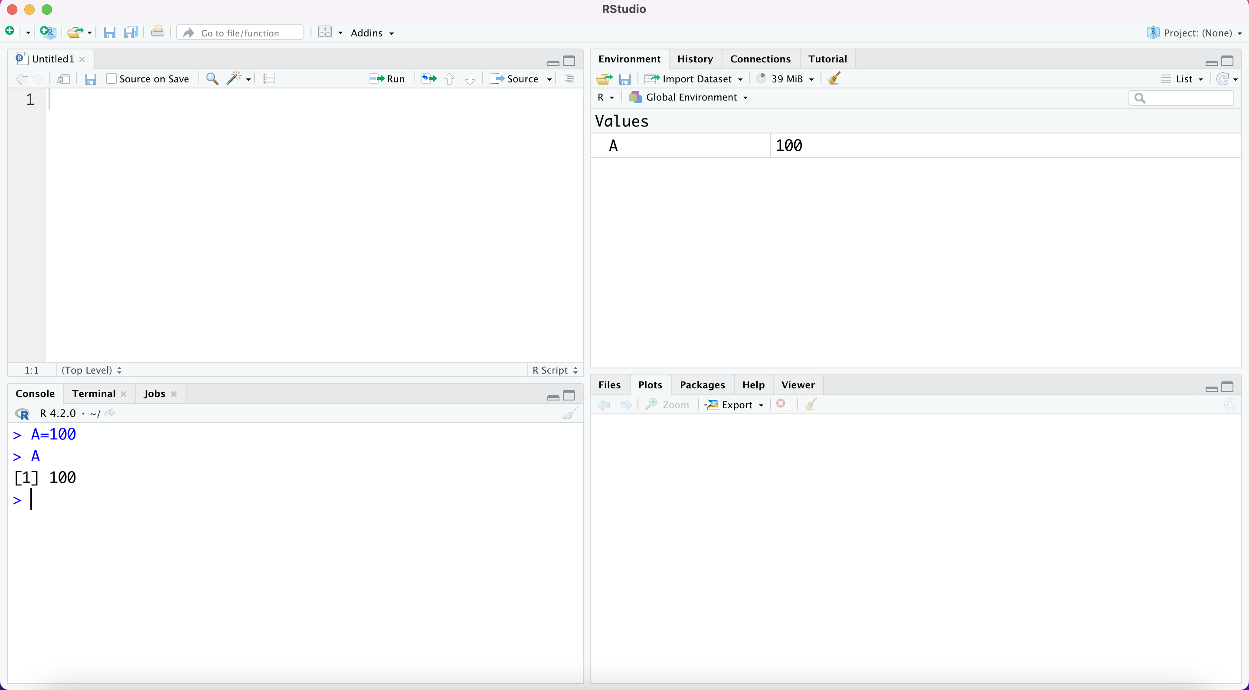Switch to the History tab
The width and height of the screenshot is (1249, 690).
point(695,59)
